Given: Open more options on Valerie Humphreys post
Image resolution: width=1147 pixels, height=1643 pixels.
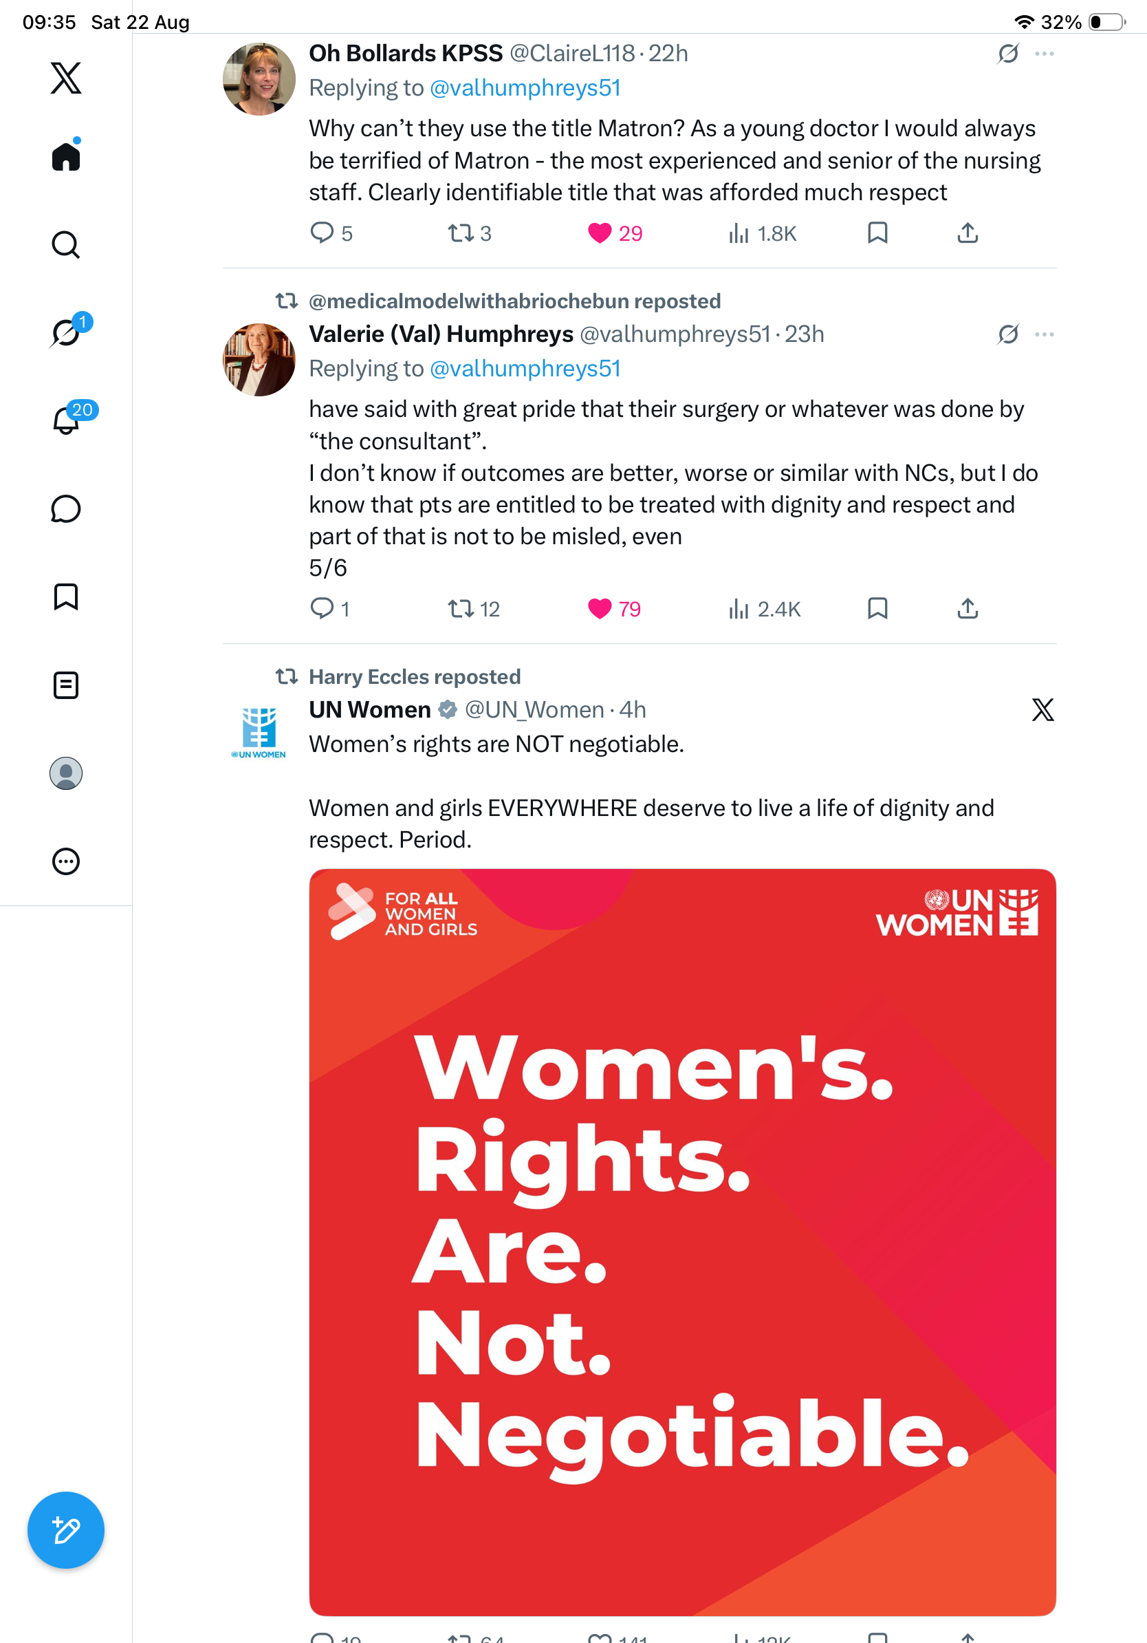Looking at the screenshot, I should [1044, 334].
